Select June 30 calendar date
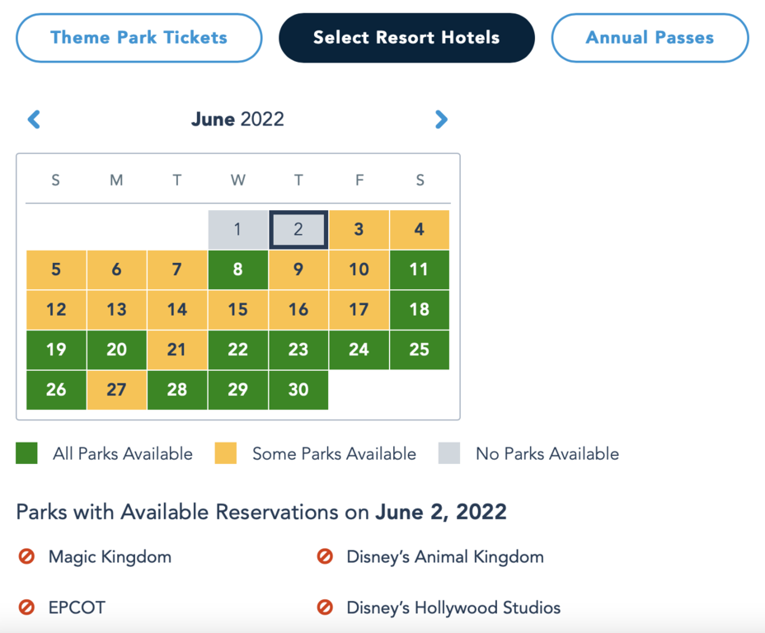 click(x=298, y=390)
